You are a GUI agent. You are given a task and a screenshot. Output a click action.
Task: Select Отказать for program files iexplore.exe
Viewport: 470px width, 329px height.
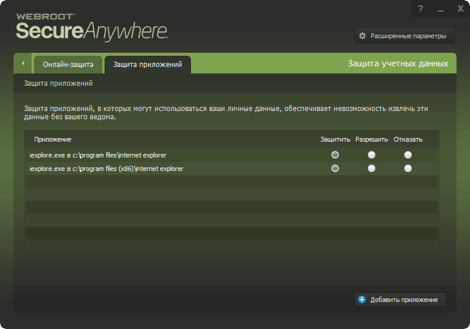point(408,155)
